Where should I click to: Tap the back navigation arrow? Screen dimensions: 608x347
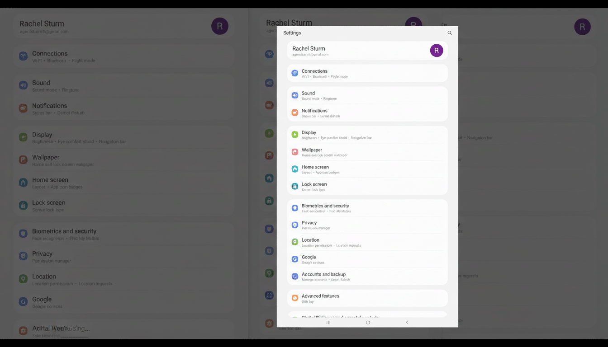point(407,323)
